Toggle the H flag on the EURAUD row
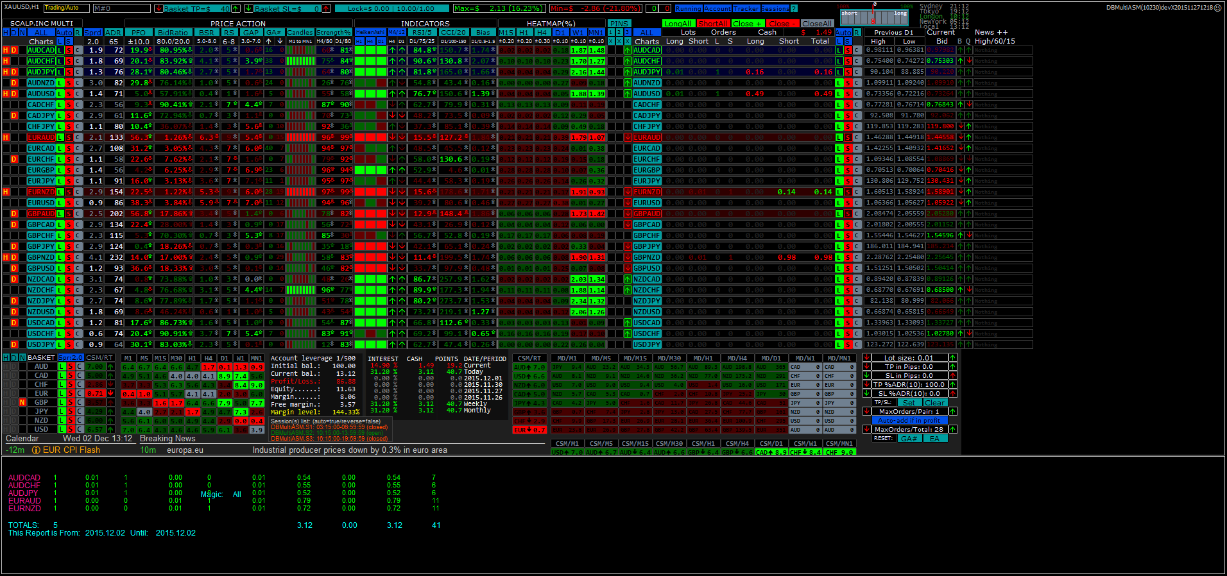Image resolution: width=1227 pixels, height=576 pixels. click(x=6, y=137)
